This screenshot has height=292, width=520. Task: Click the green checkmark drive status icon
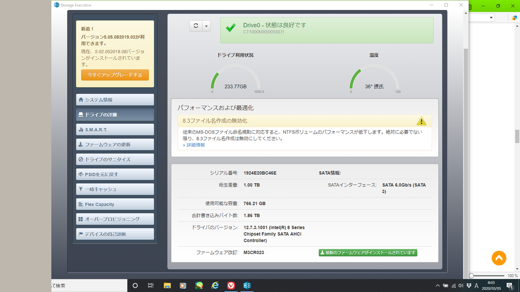tap(231, 28)
